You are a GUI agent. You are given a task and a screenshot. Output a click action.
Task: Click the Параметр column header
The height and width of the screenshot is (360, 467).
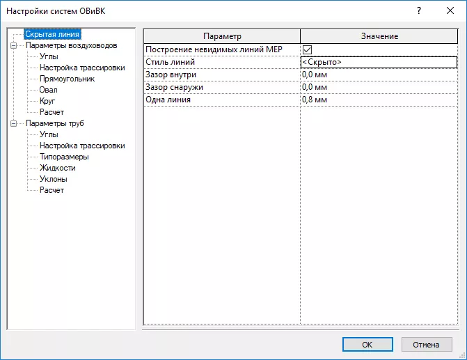click(x=222, y=36)
